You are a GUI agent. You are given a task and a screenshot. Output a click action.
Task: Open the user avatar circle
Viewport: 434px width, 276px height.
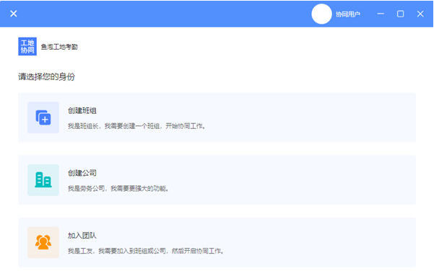[x=321, y=14]
